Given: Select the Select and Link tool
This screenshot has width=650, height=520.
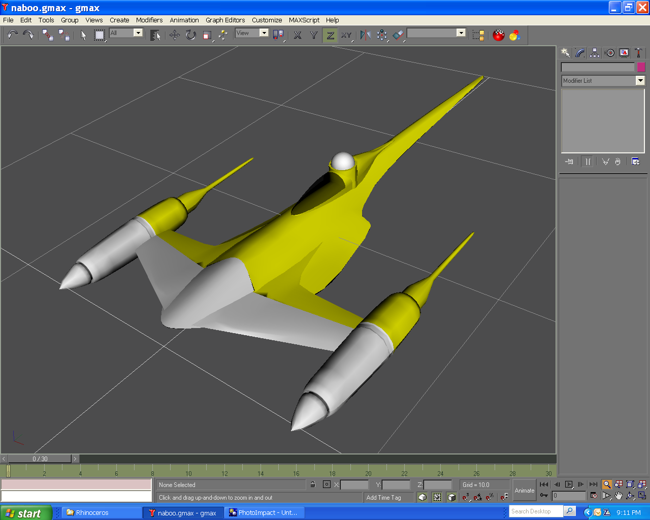Looking at the screenshot, I should coord(48,35).
